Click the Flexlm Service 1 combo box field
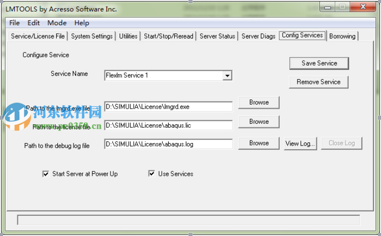The width and height of the screenshot is (381, 236). (168, 76)
